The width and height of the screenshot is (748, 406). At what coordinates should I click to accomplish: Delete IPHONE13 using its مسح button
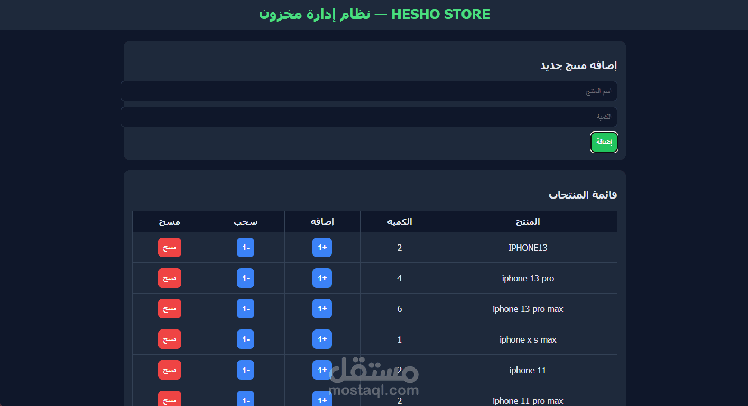point(170,248)
